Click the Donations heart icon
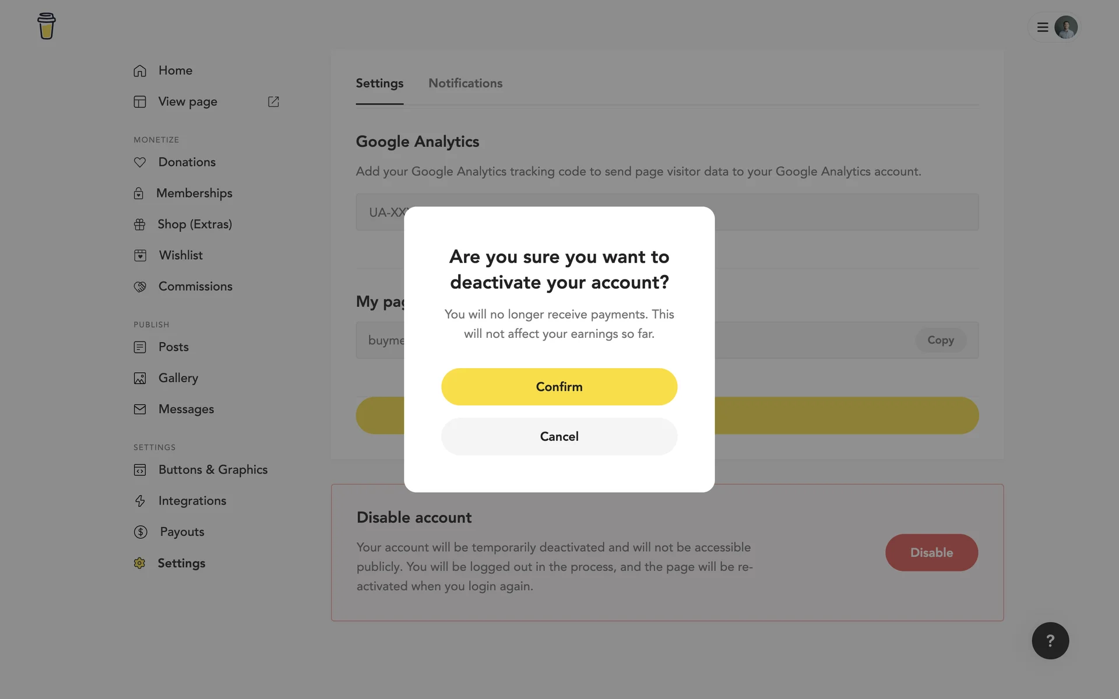The height and width of the screenshot is (699, 1119). (140, 163)
